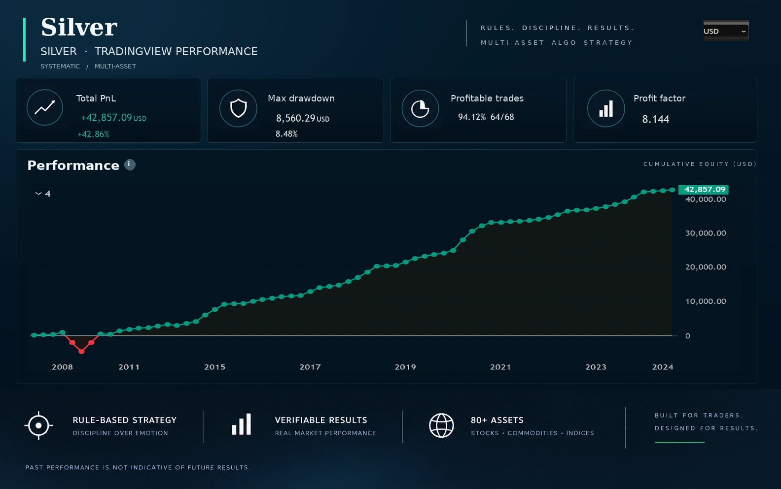Click the Total PnL value +42,857.09 USD
Screen dimensions: 781x489
click(x=114, y=118)
